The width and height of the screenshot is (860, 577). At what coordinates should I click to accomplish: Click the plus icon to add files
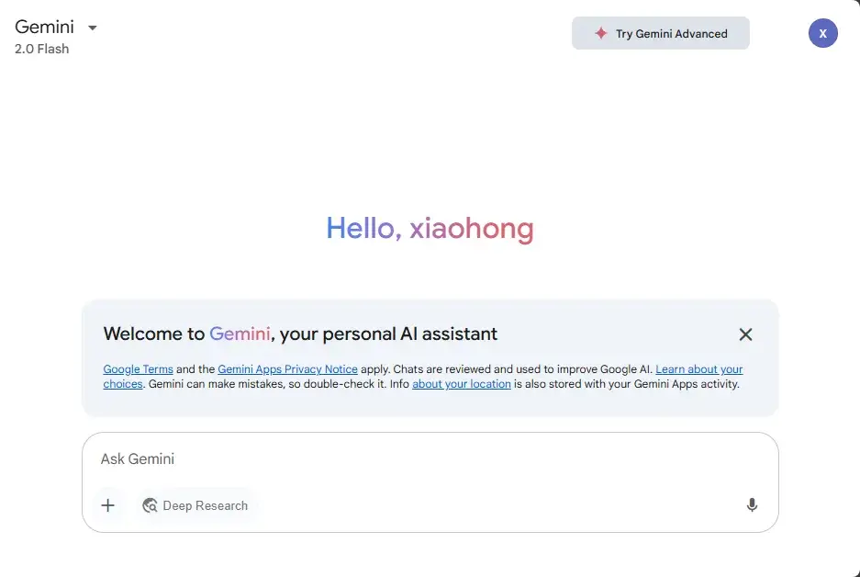tap(108, 505)
